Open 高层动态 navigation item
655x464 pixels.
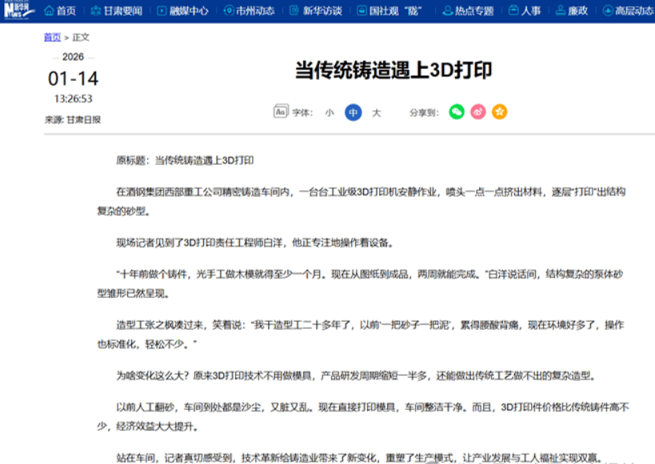click(x=628, y=11)
